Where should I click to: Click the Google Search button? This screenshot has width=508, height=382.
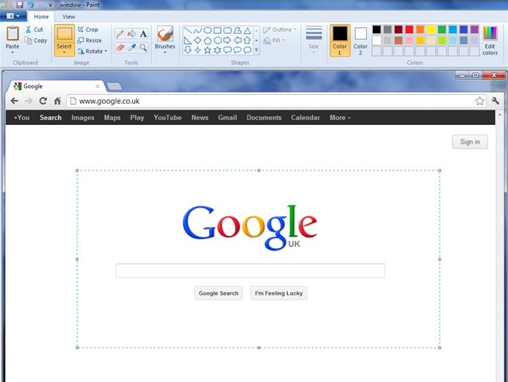218,293
